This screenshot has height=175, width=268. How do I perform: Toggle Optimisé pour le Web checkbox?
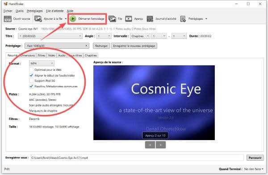click(31, 70)
